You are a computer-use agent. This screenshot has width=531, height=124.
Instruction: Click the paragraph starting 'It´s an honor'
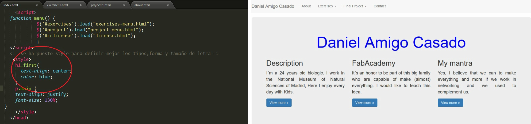coord(391,82)
